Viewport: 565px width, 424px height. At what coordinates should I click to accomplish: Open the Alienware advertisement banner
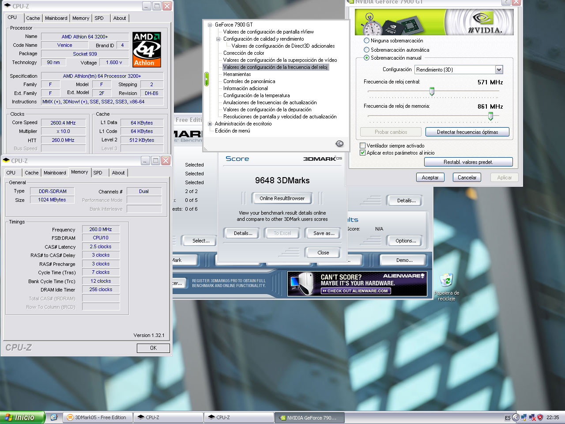(357, 284)
